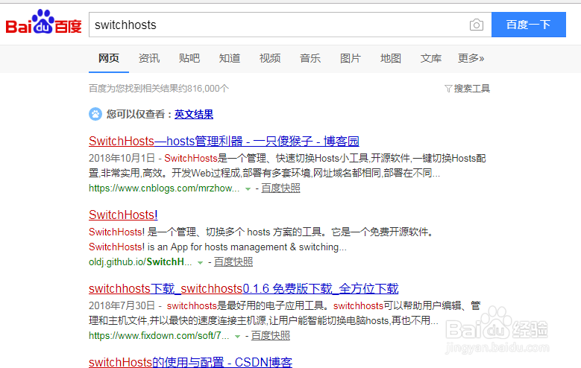Click the Baidu logo

(x=43, y=22)
